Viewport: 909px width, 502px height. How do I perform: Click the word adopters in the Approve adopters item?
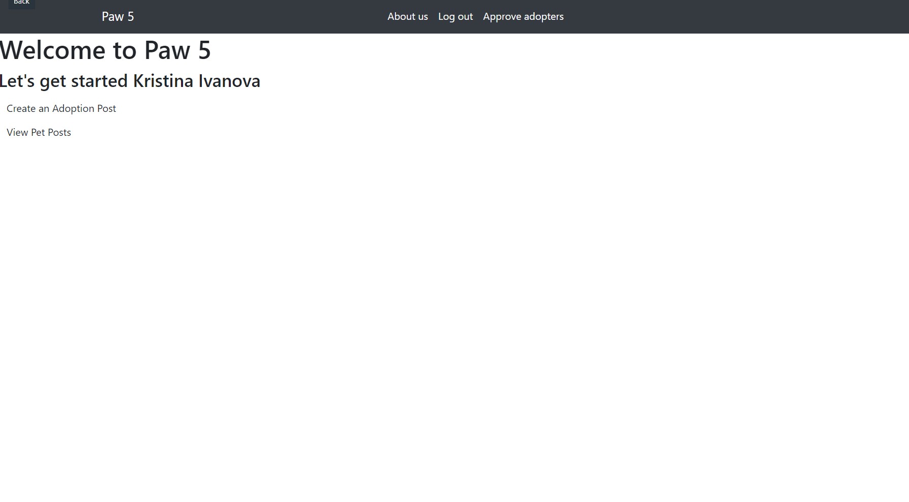coord(543,17)
